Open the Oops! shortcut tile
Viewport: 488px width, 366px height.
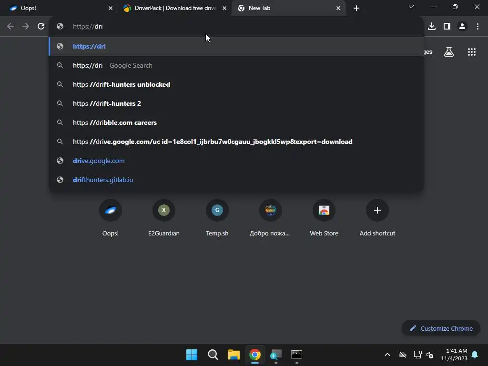(x=111, y=217)
